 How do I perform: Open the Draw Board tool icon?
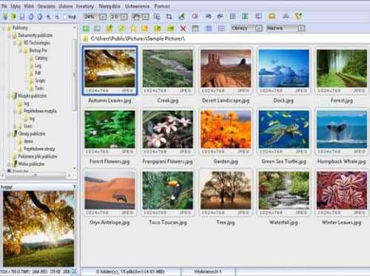(x=181, y=16)
